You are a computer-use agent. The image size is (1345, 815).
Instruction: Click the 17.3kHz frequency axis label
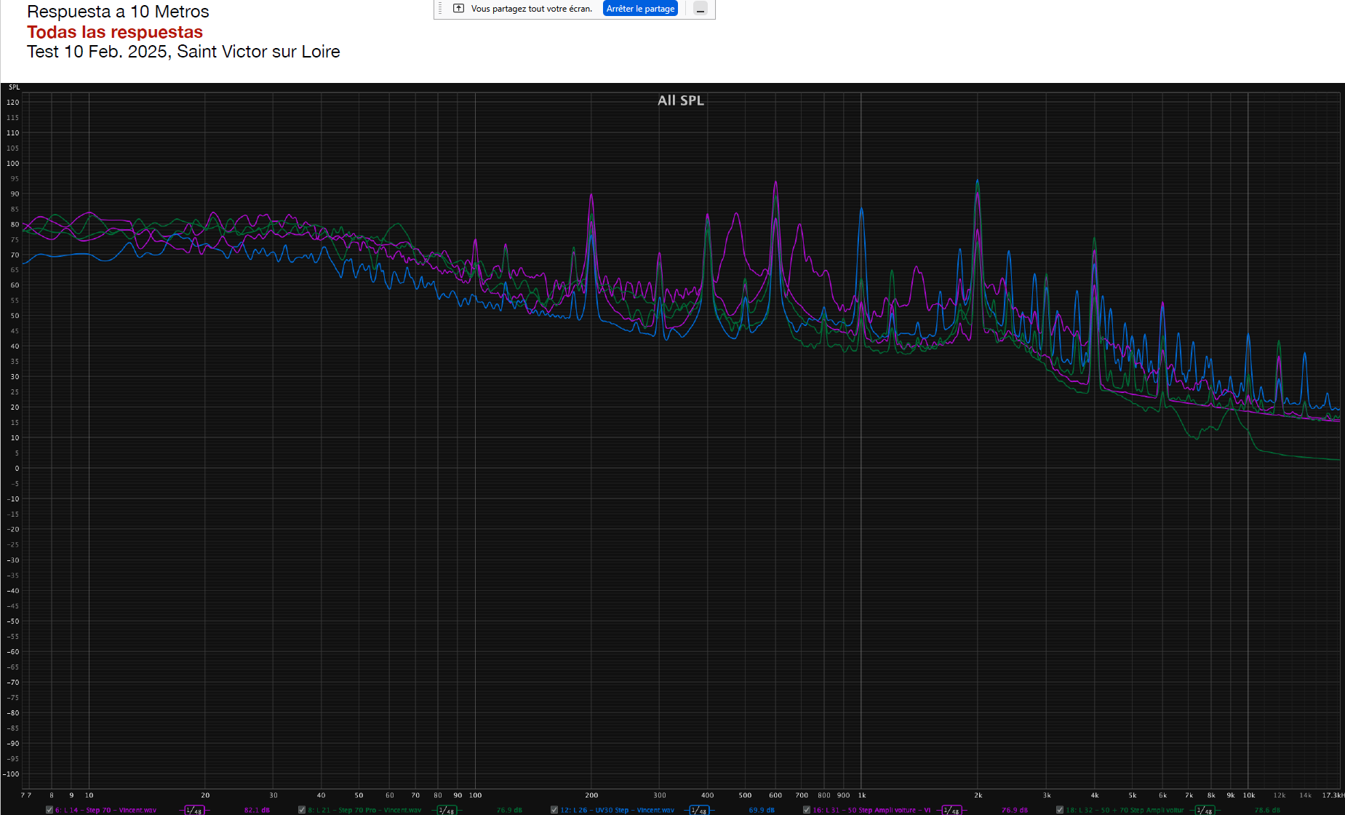1333,795
